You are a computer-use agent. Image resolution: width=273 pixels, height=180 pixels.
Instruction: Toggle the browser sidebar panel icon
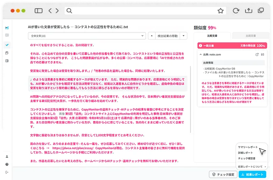[x=39, y=11]
